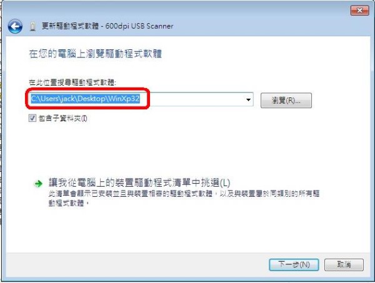This screenshot has width=375, height=283.
Task: Click the 包含子資料夾(I) checkbox label text
Action: 63,118
